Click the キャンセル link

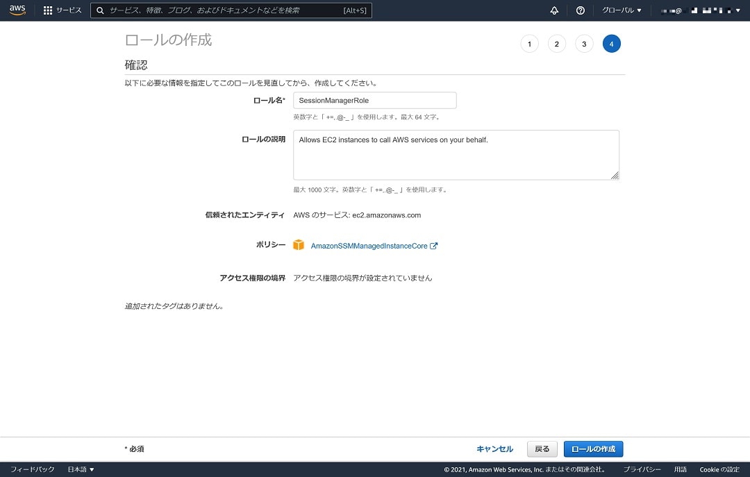(494, 449)
